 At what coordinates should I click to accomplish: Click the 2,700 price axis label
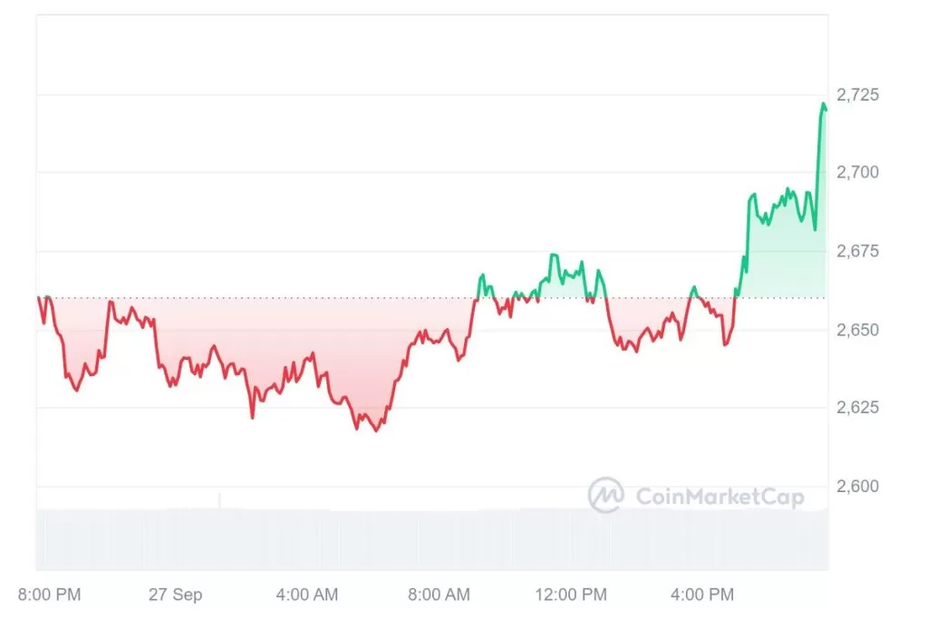click(856, 172)
